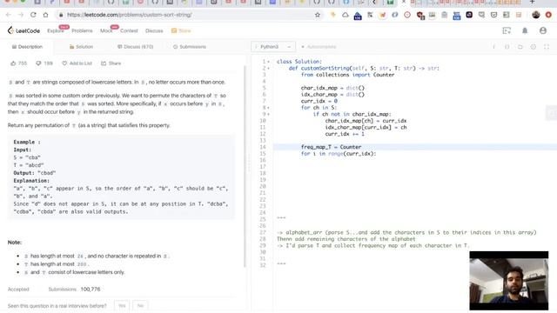Reload the browser page

[x=33, y=15]
